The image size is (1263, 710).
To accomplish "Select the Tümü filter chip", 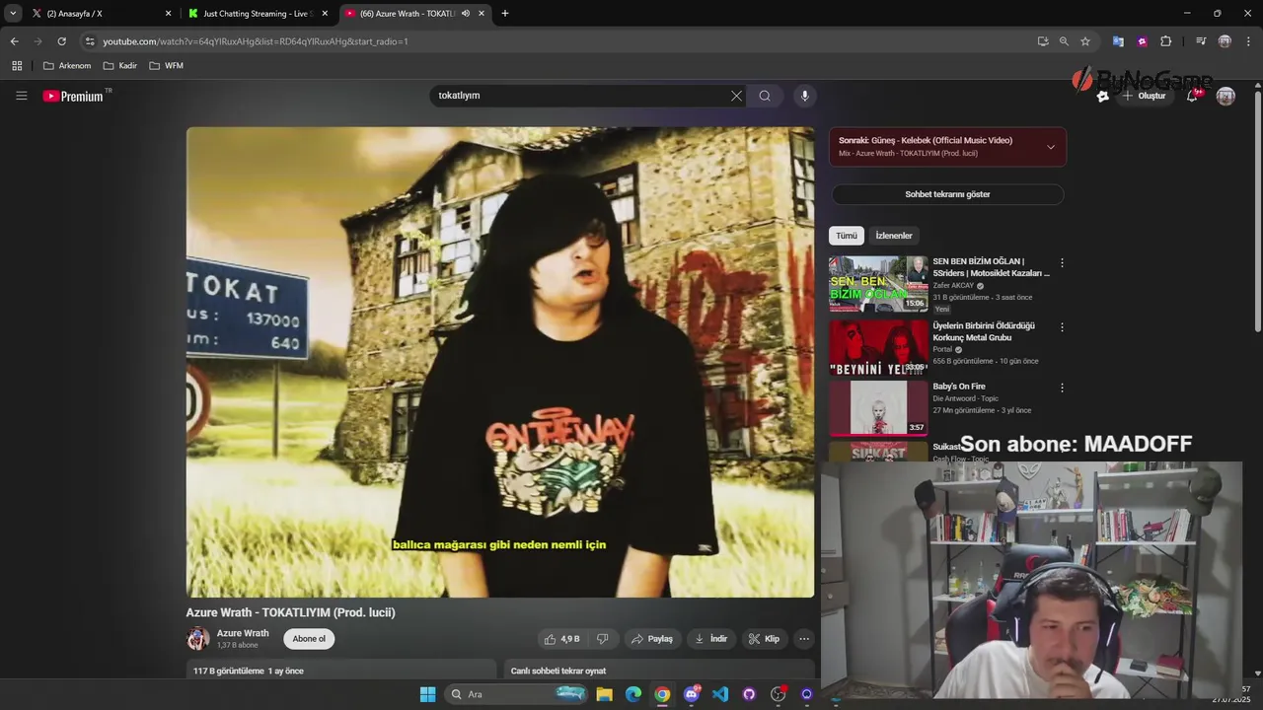I will tap(847, 236).
